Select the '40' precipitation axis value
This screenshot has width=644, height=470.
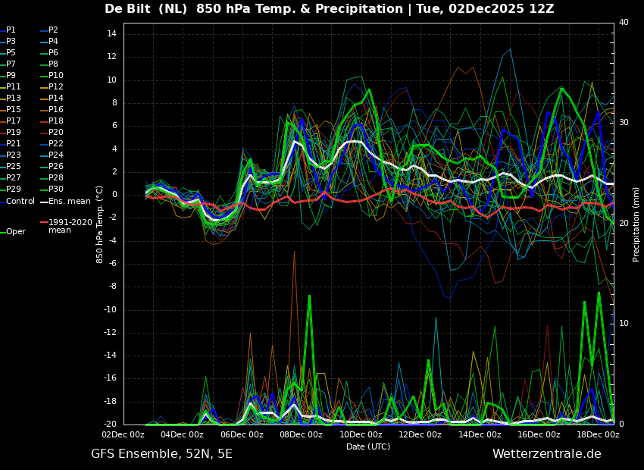point(624,22)
